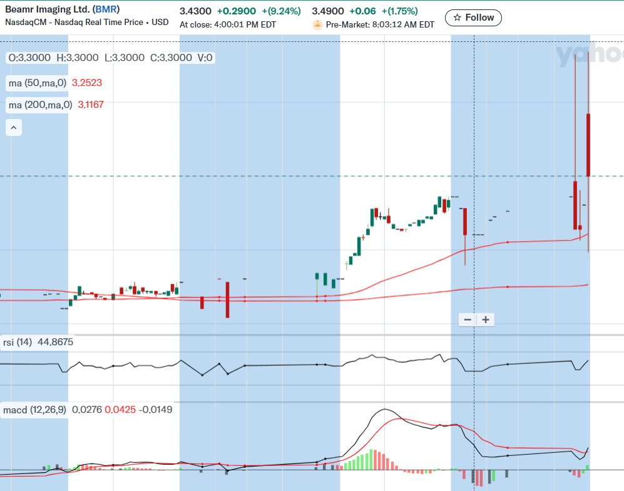
Task: Click the MACD histogram value -0.0149
Action: tap(156, 410)
